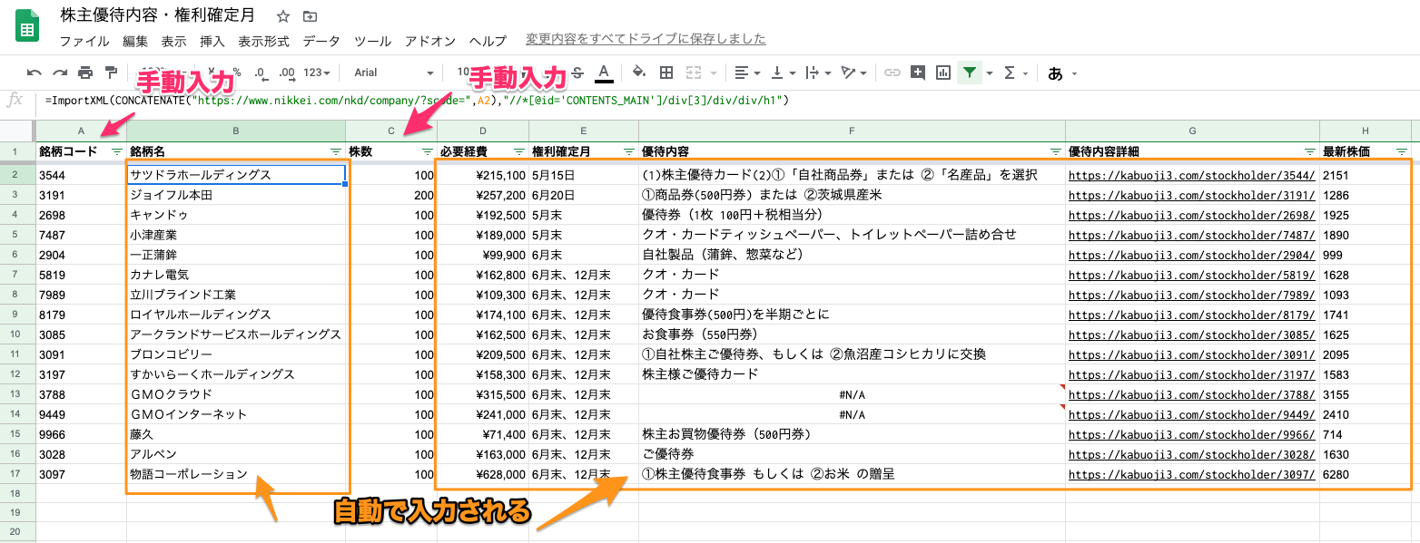Select column F header letter
Viewport: 1420px width, 543px height.
pyautogui.click(x=852, y=131)
